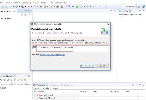Click the New Java Class green icon
The width and height of the screenshot is (146, 100).
(x=45, y=7)
